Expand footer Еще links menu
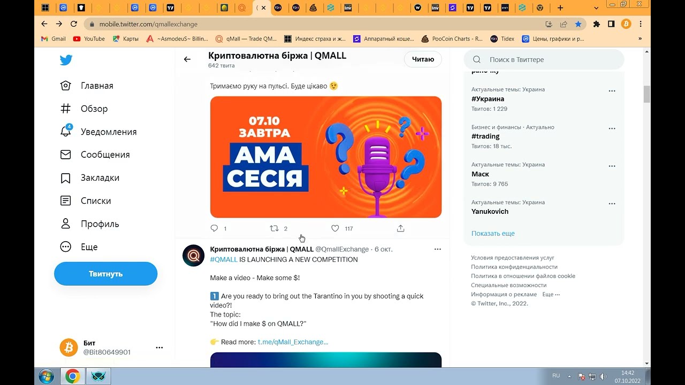 tap(551, 294)
